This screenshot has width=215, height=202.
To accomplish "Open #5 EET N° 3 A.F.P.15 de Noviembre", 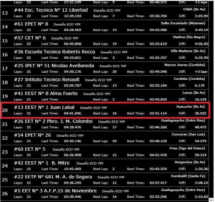I will pyautogui.click(x=55, y=191).
